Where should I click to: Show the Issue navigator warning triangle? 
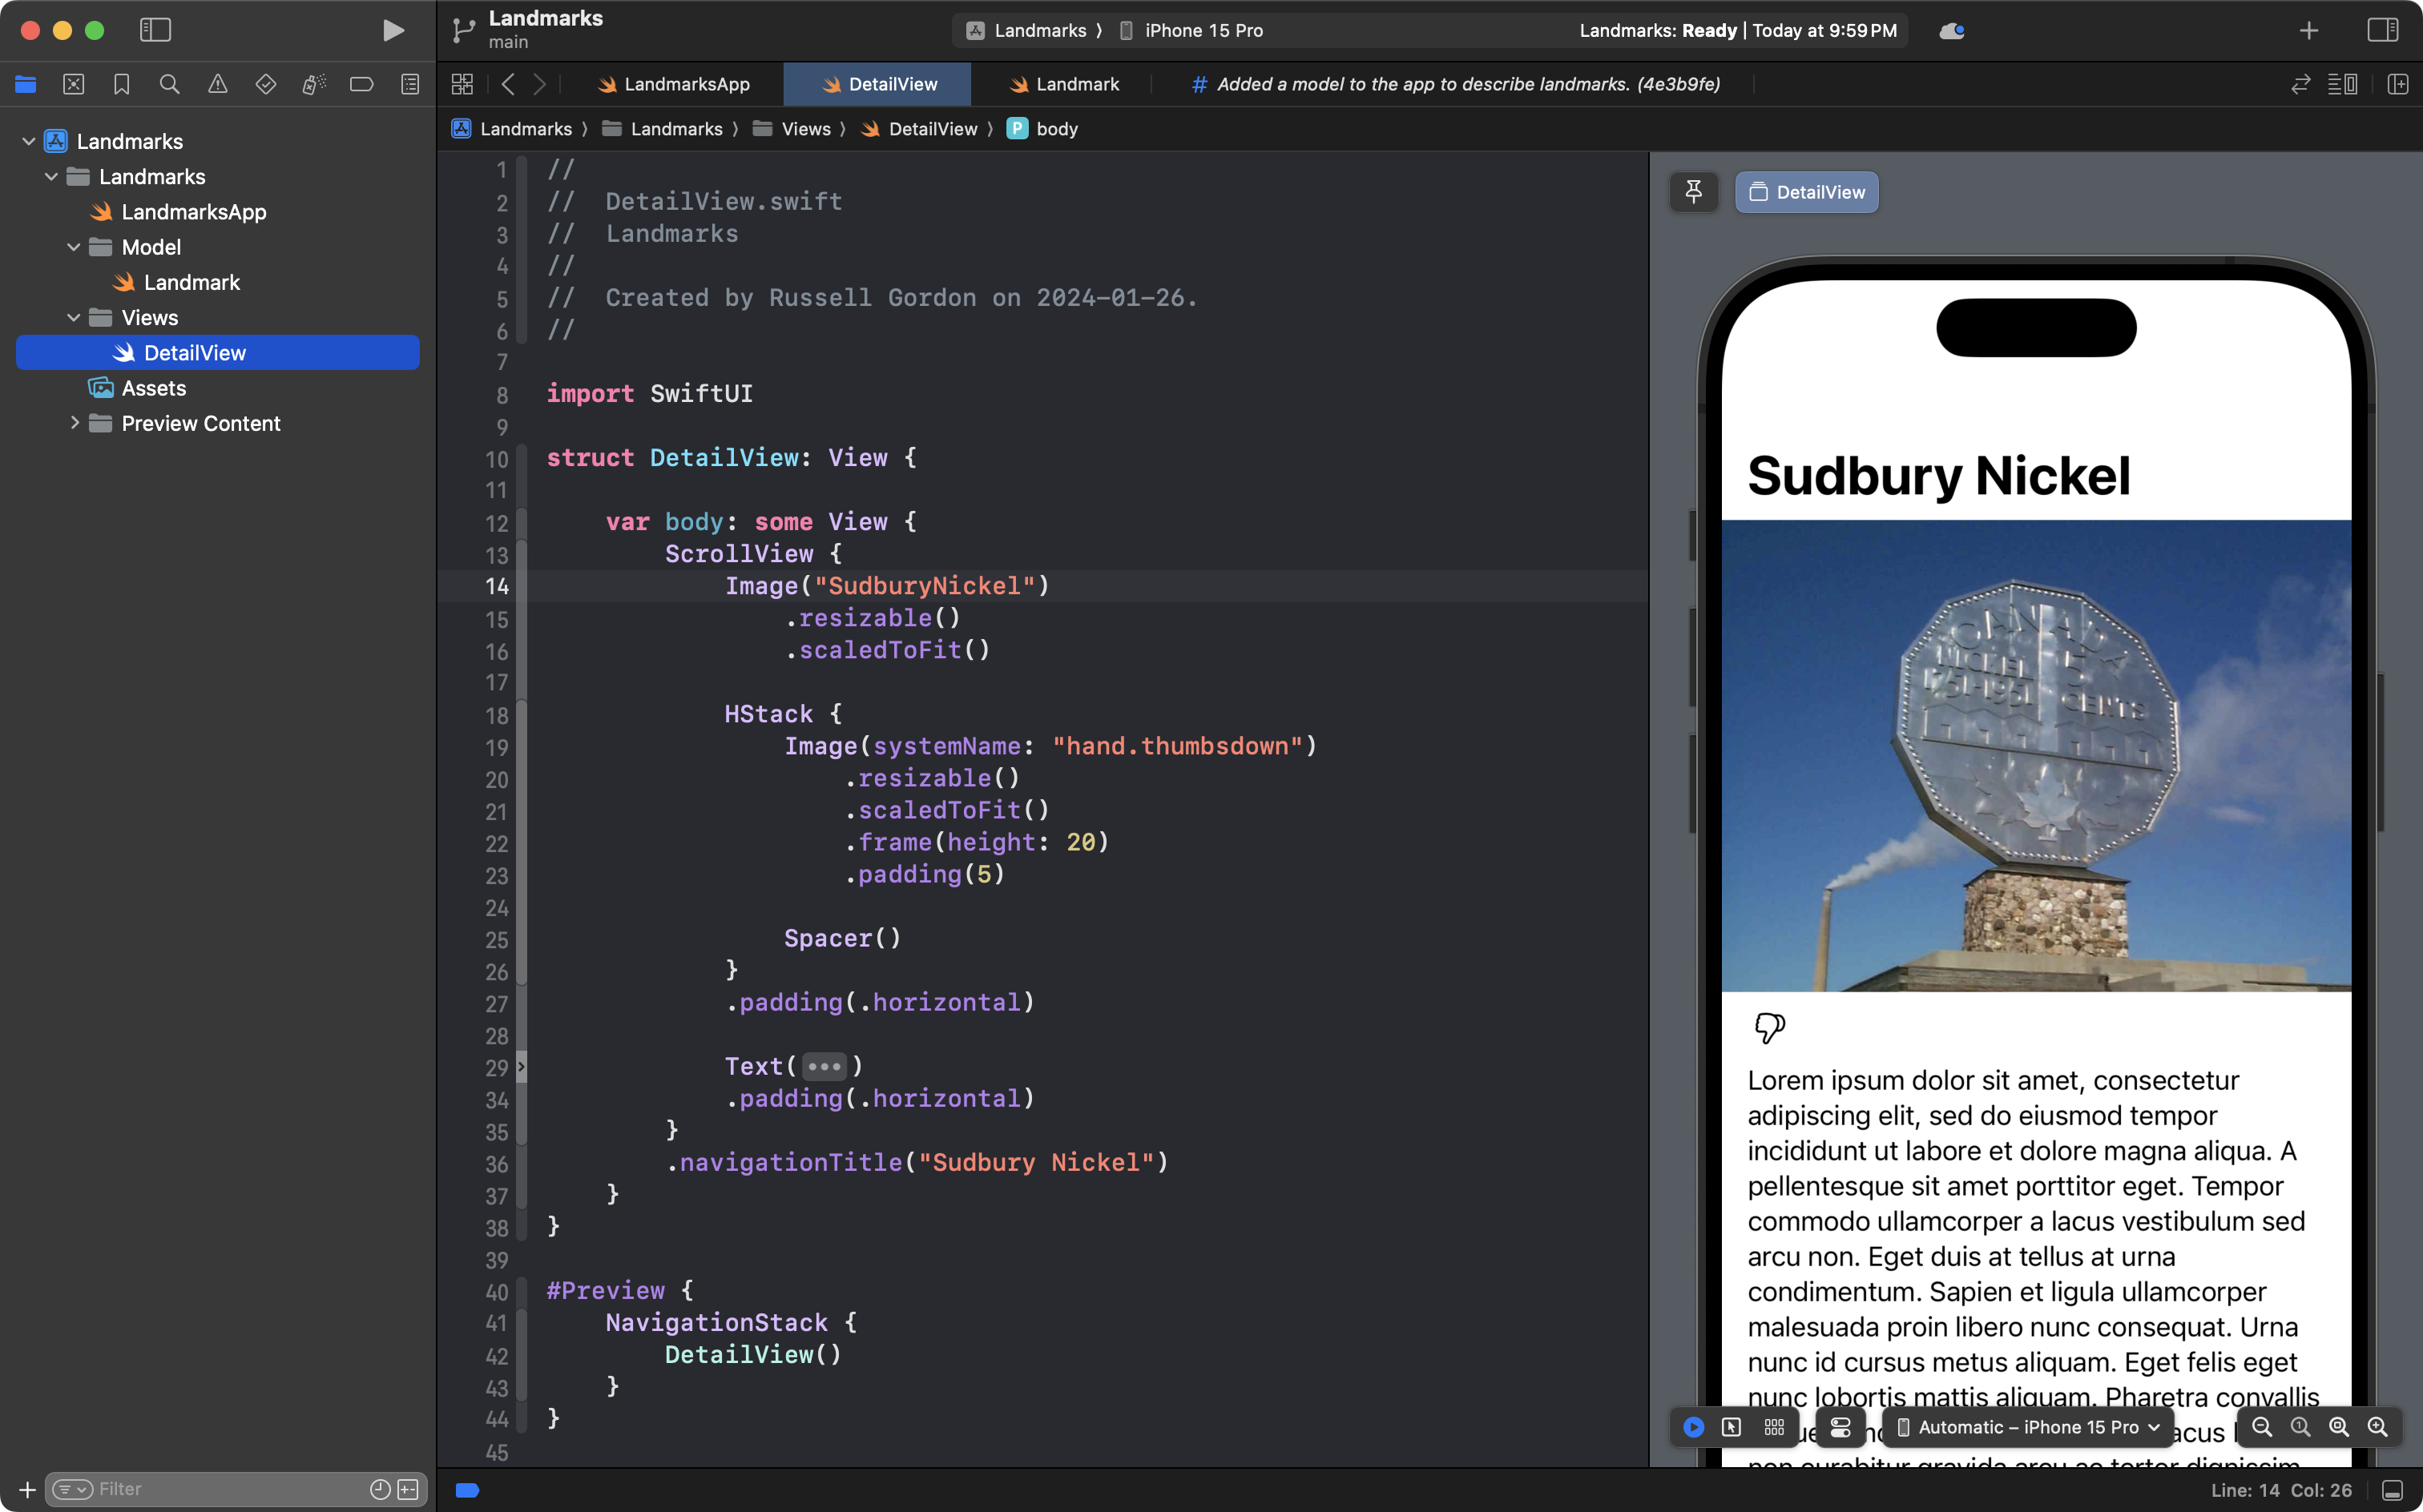[218, 84]
